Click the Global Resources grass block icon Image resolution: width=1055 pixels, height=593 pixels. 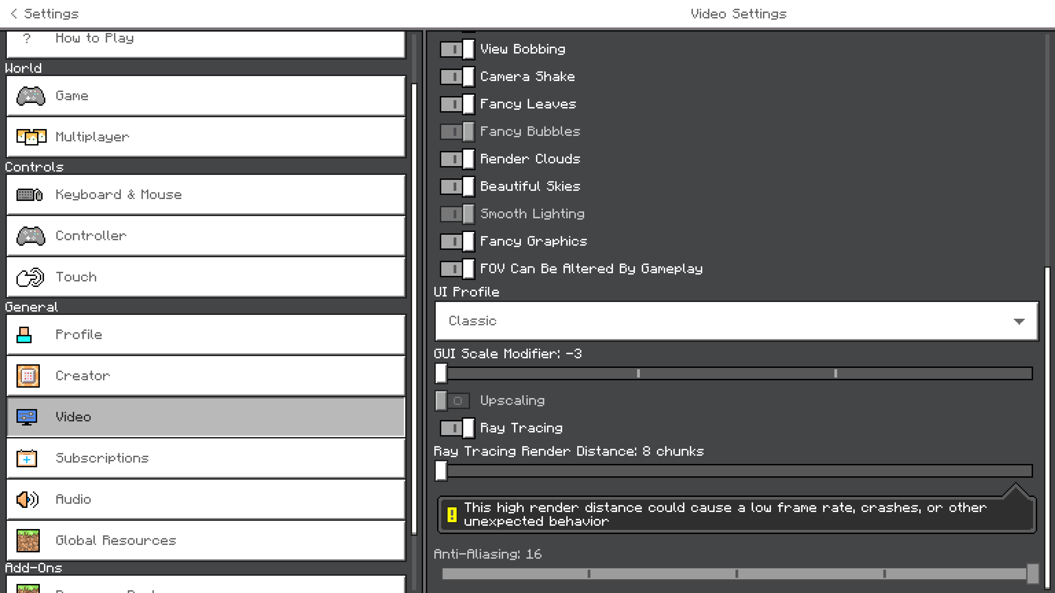(28, 540)
